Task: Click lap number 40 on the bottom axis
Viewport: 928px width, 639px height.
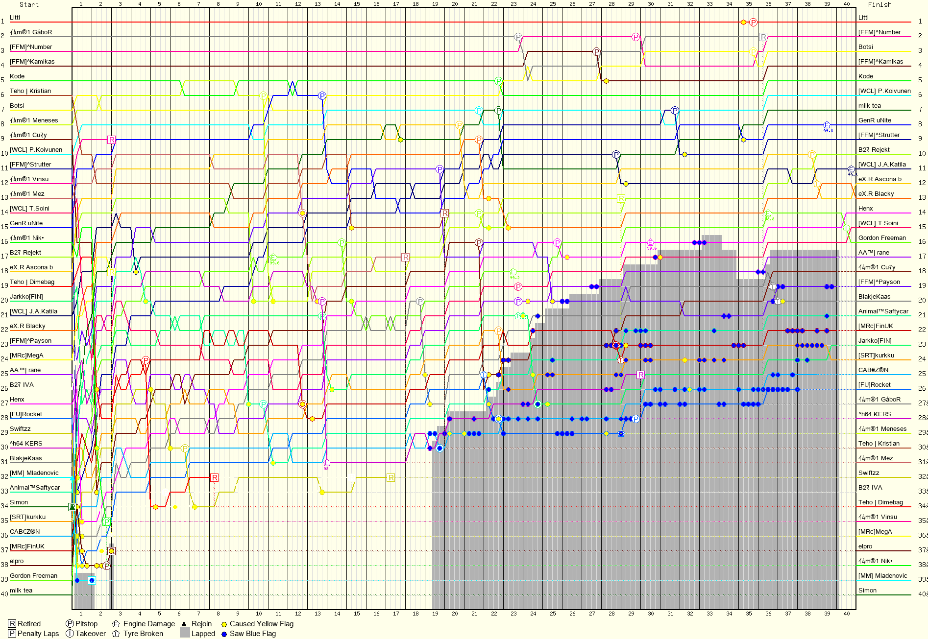Action: click(847, 614)
